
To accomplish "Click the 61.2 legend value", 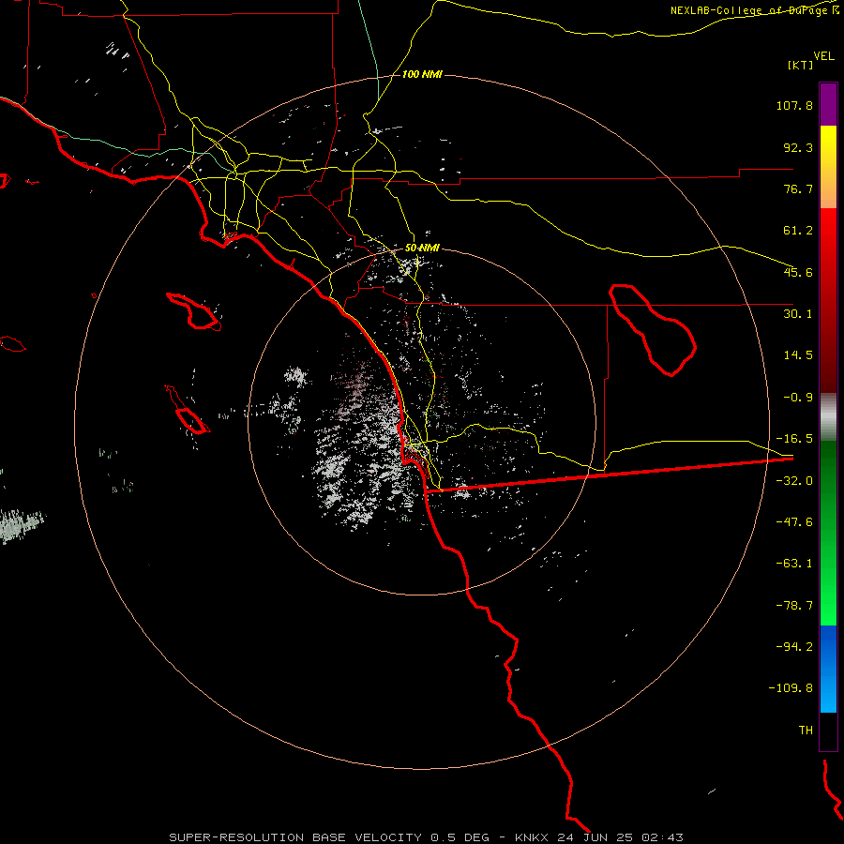I will 798,231.
